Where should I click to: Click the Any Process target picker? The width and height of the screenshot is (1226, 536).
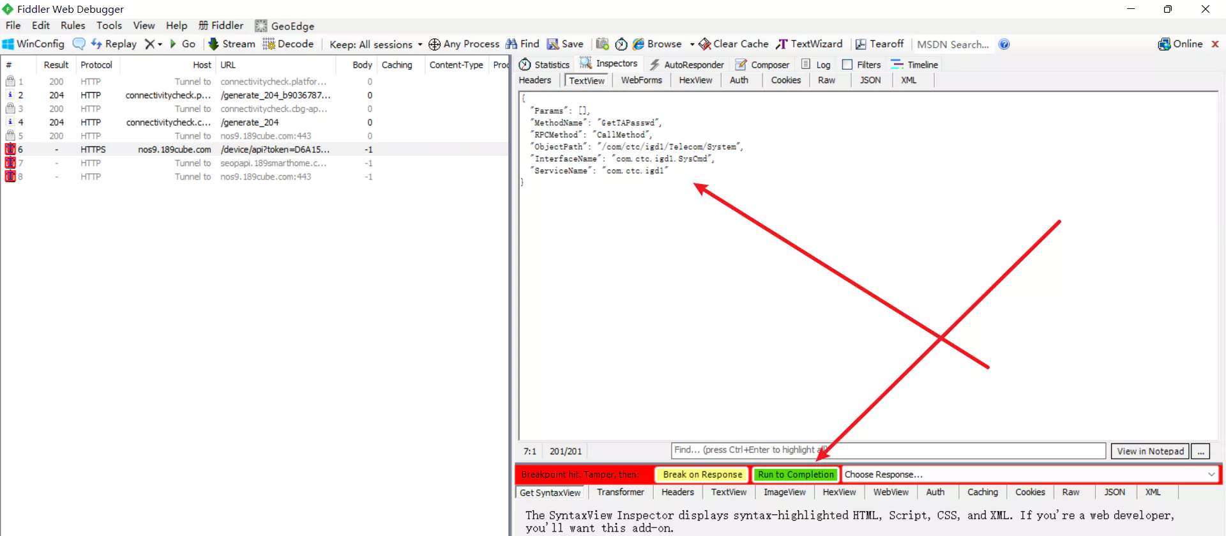click(464, 44)
